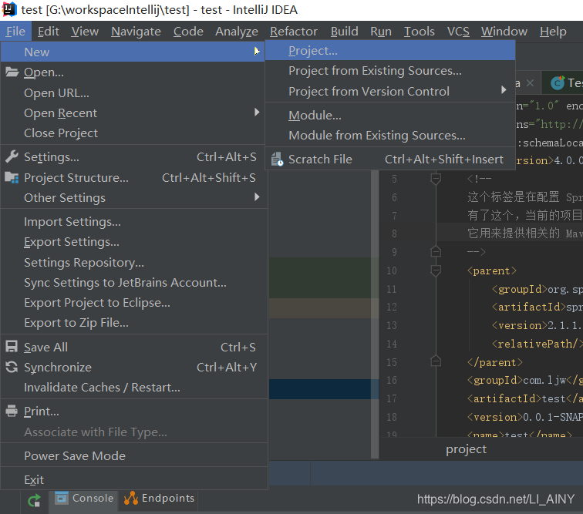Screen dimensions: 583x514
Task: Click Close Project menu item
Action: click(x=134, y=133)
